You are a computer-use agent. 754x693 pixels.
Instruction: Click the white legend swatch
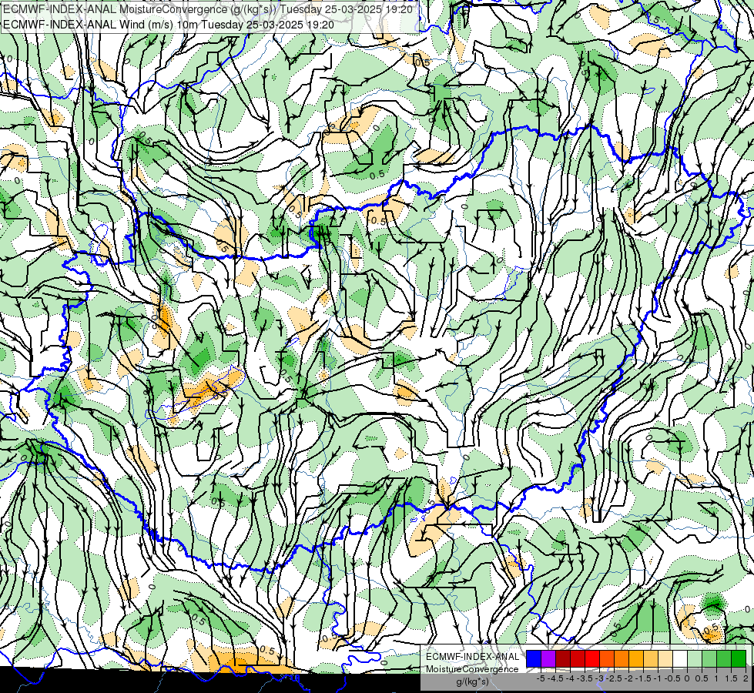[x=680, y=659]
